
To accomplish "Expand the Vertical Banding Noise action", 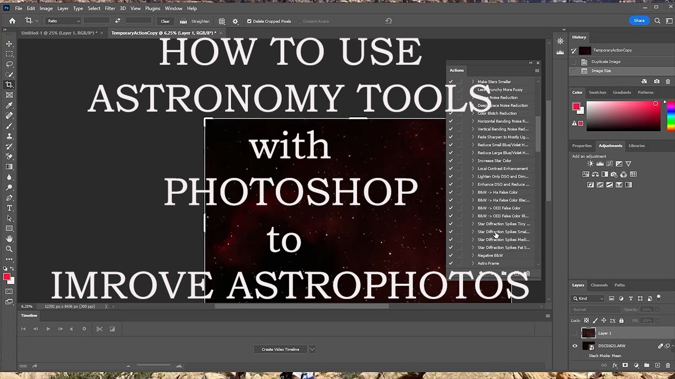I will (x=473, y=129).
